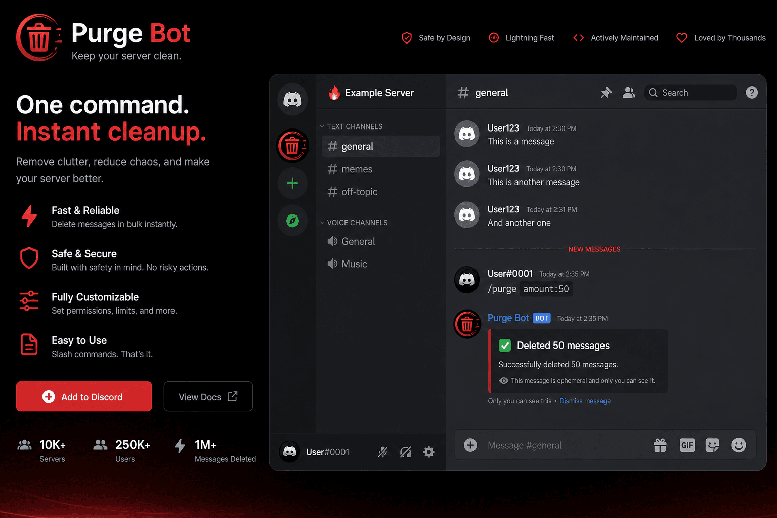This screenshot has width=777, height=518.
Task: Click the Purge Bot username in chat
Action: coord(508,318)
